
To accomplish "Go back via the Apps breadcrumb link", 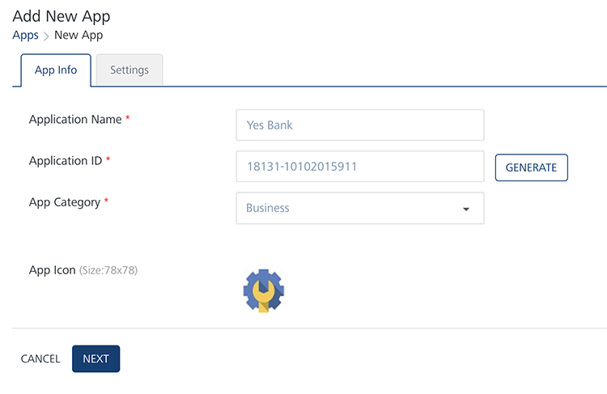I will pyautogui.click(x=25, y=35).
